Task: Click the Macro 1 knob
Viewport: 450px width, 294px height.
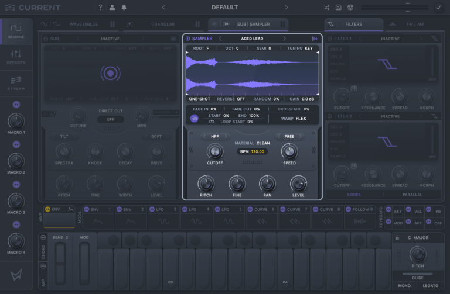Action: tap(16, 120)
